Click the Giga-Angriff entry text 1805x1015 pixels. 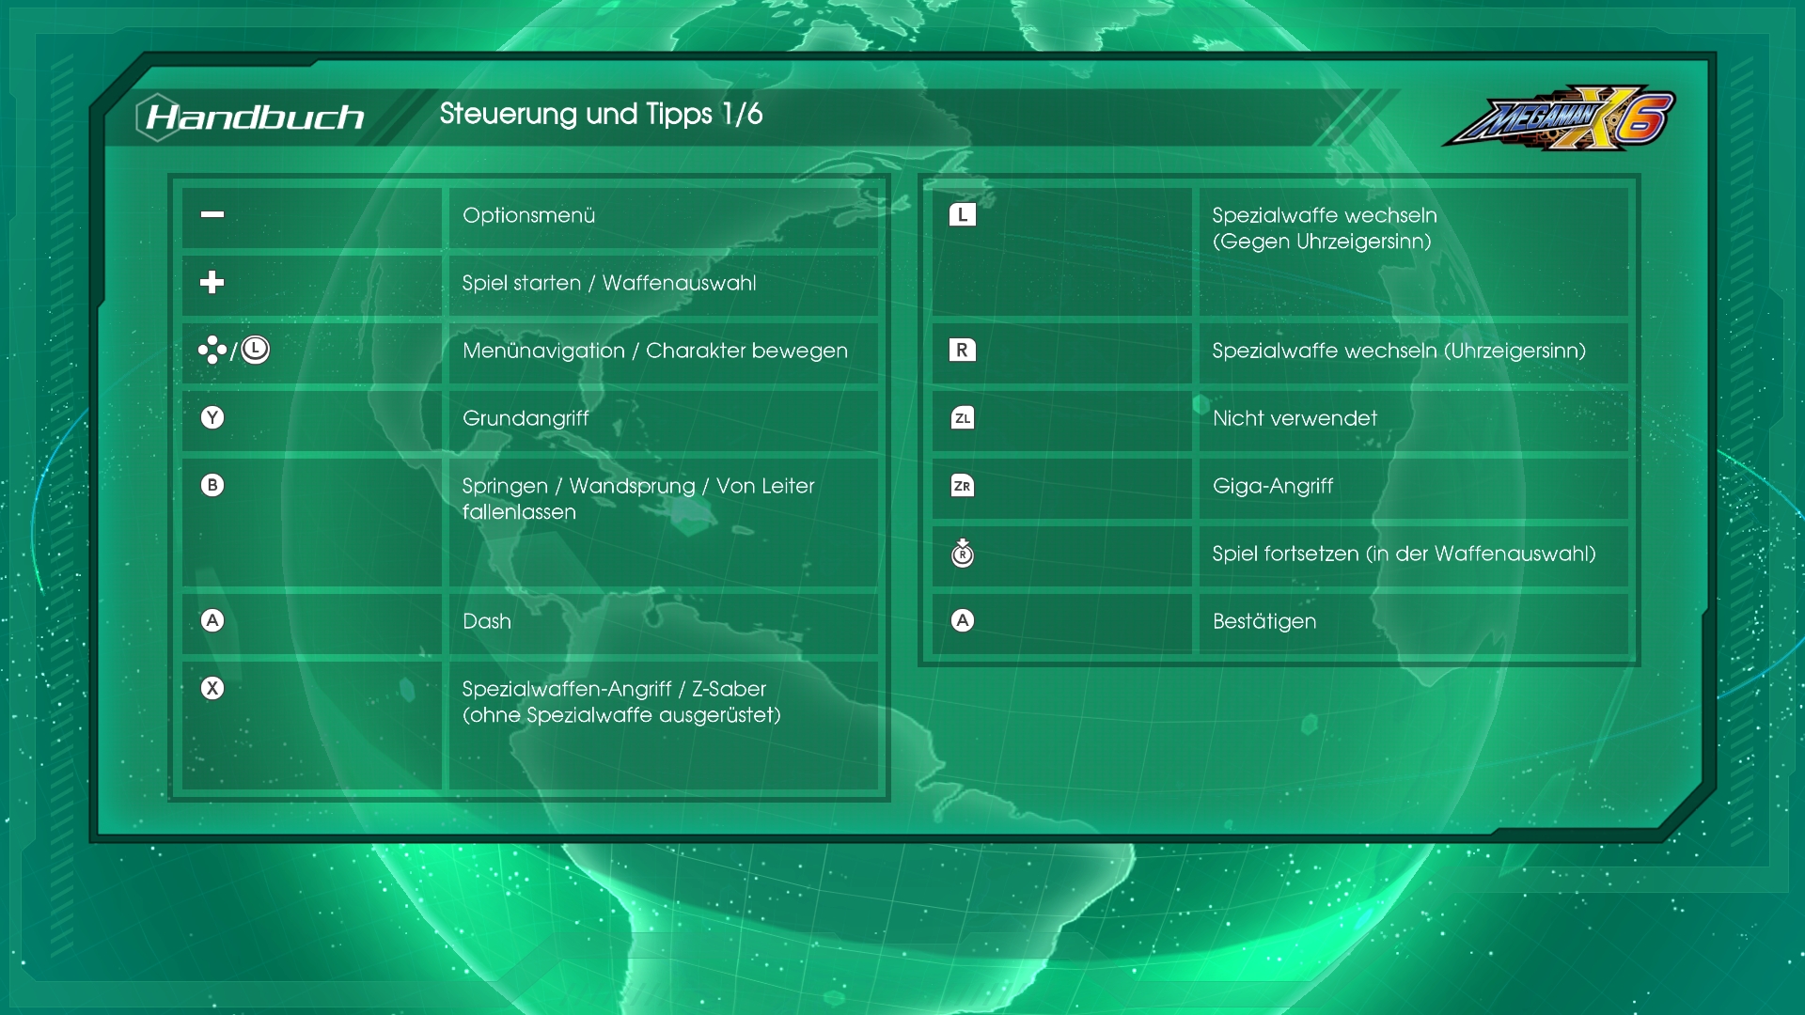coord(1272,486)
